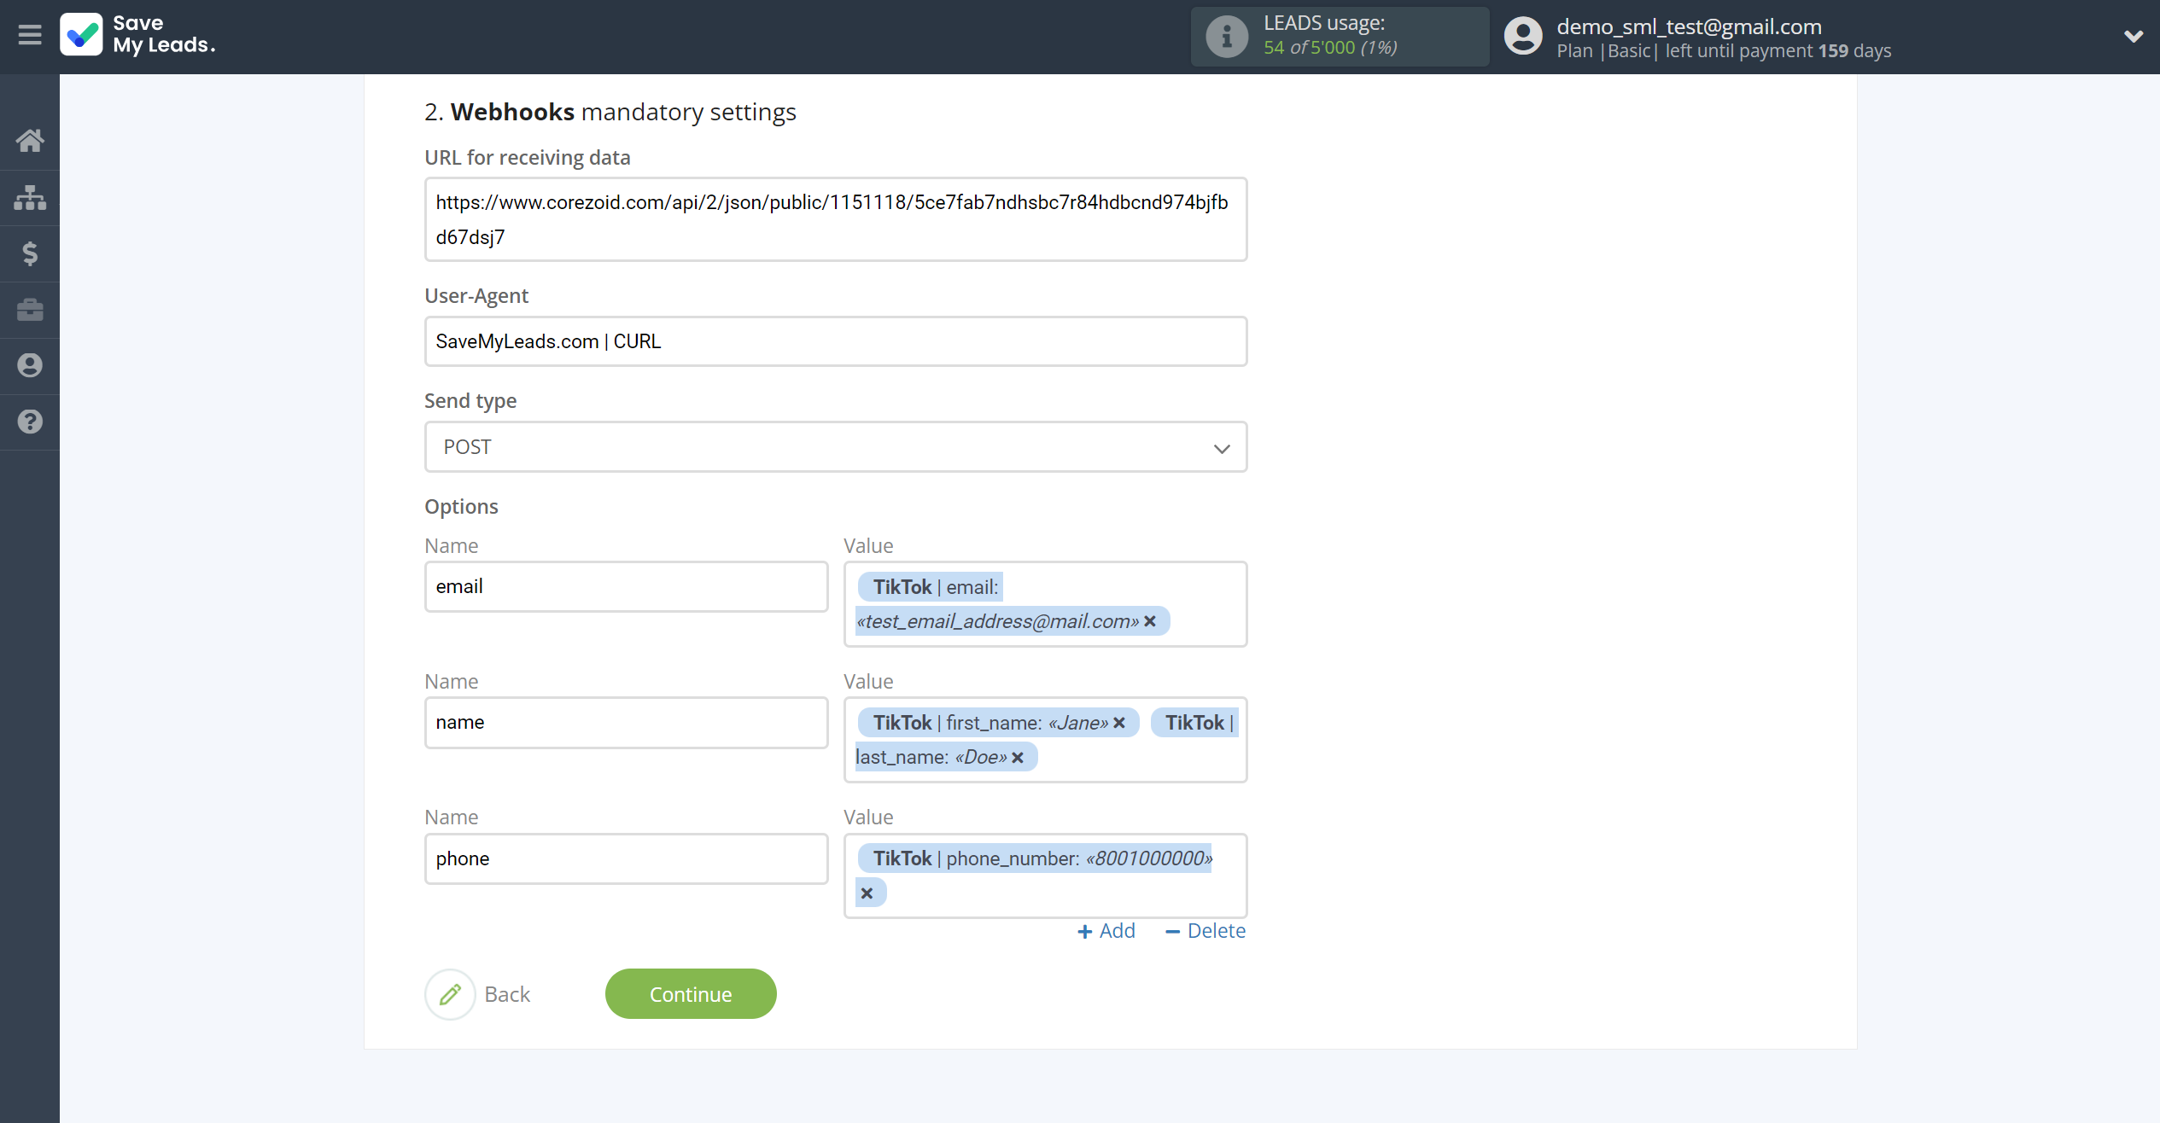Click the Save My Leads logo
The height and width of the screenshot is (1123, 2160).
click(138, 35)
